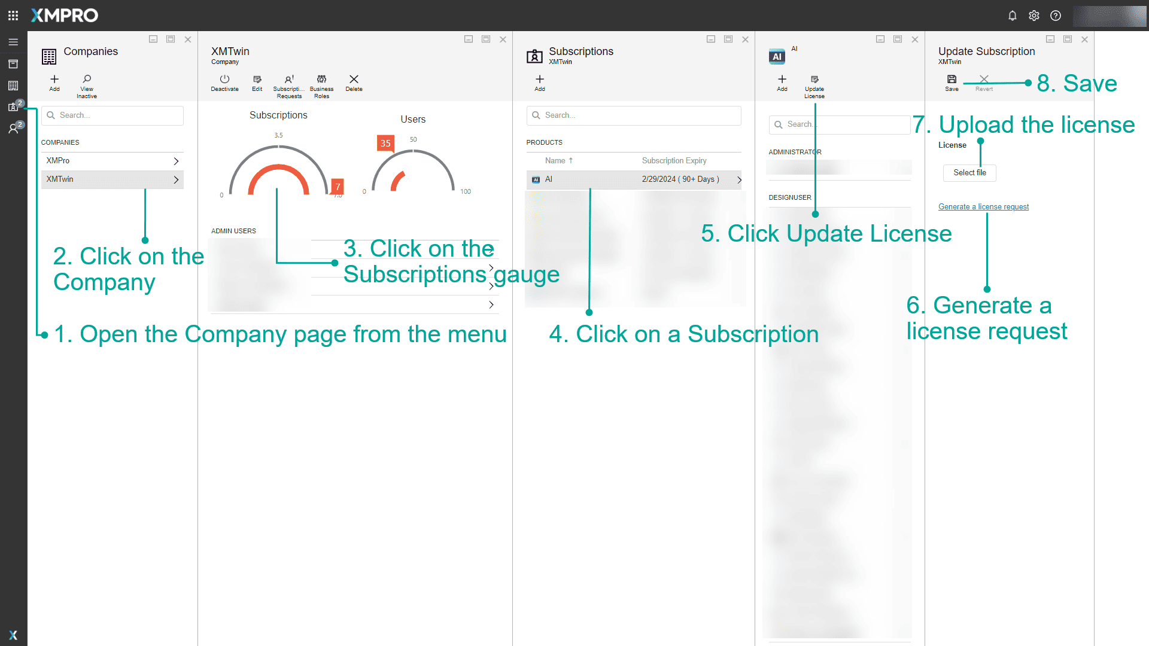Open the app launcher grid icon
Screen dimensions: 1149x646
13,16
